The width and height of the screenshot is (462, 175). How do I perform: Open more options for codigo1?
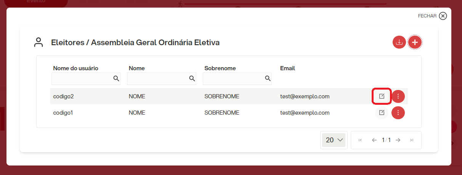[398, 113]
